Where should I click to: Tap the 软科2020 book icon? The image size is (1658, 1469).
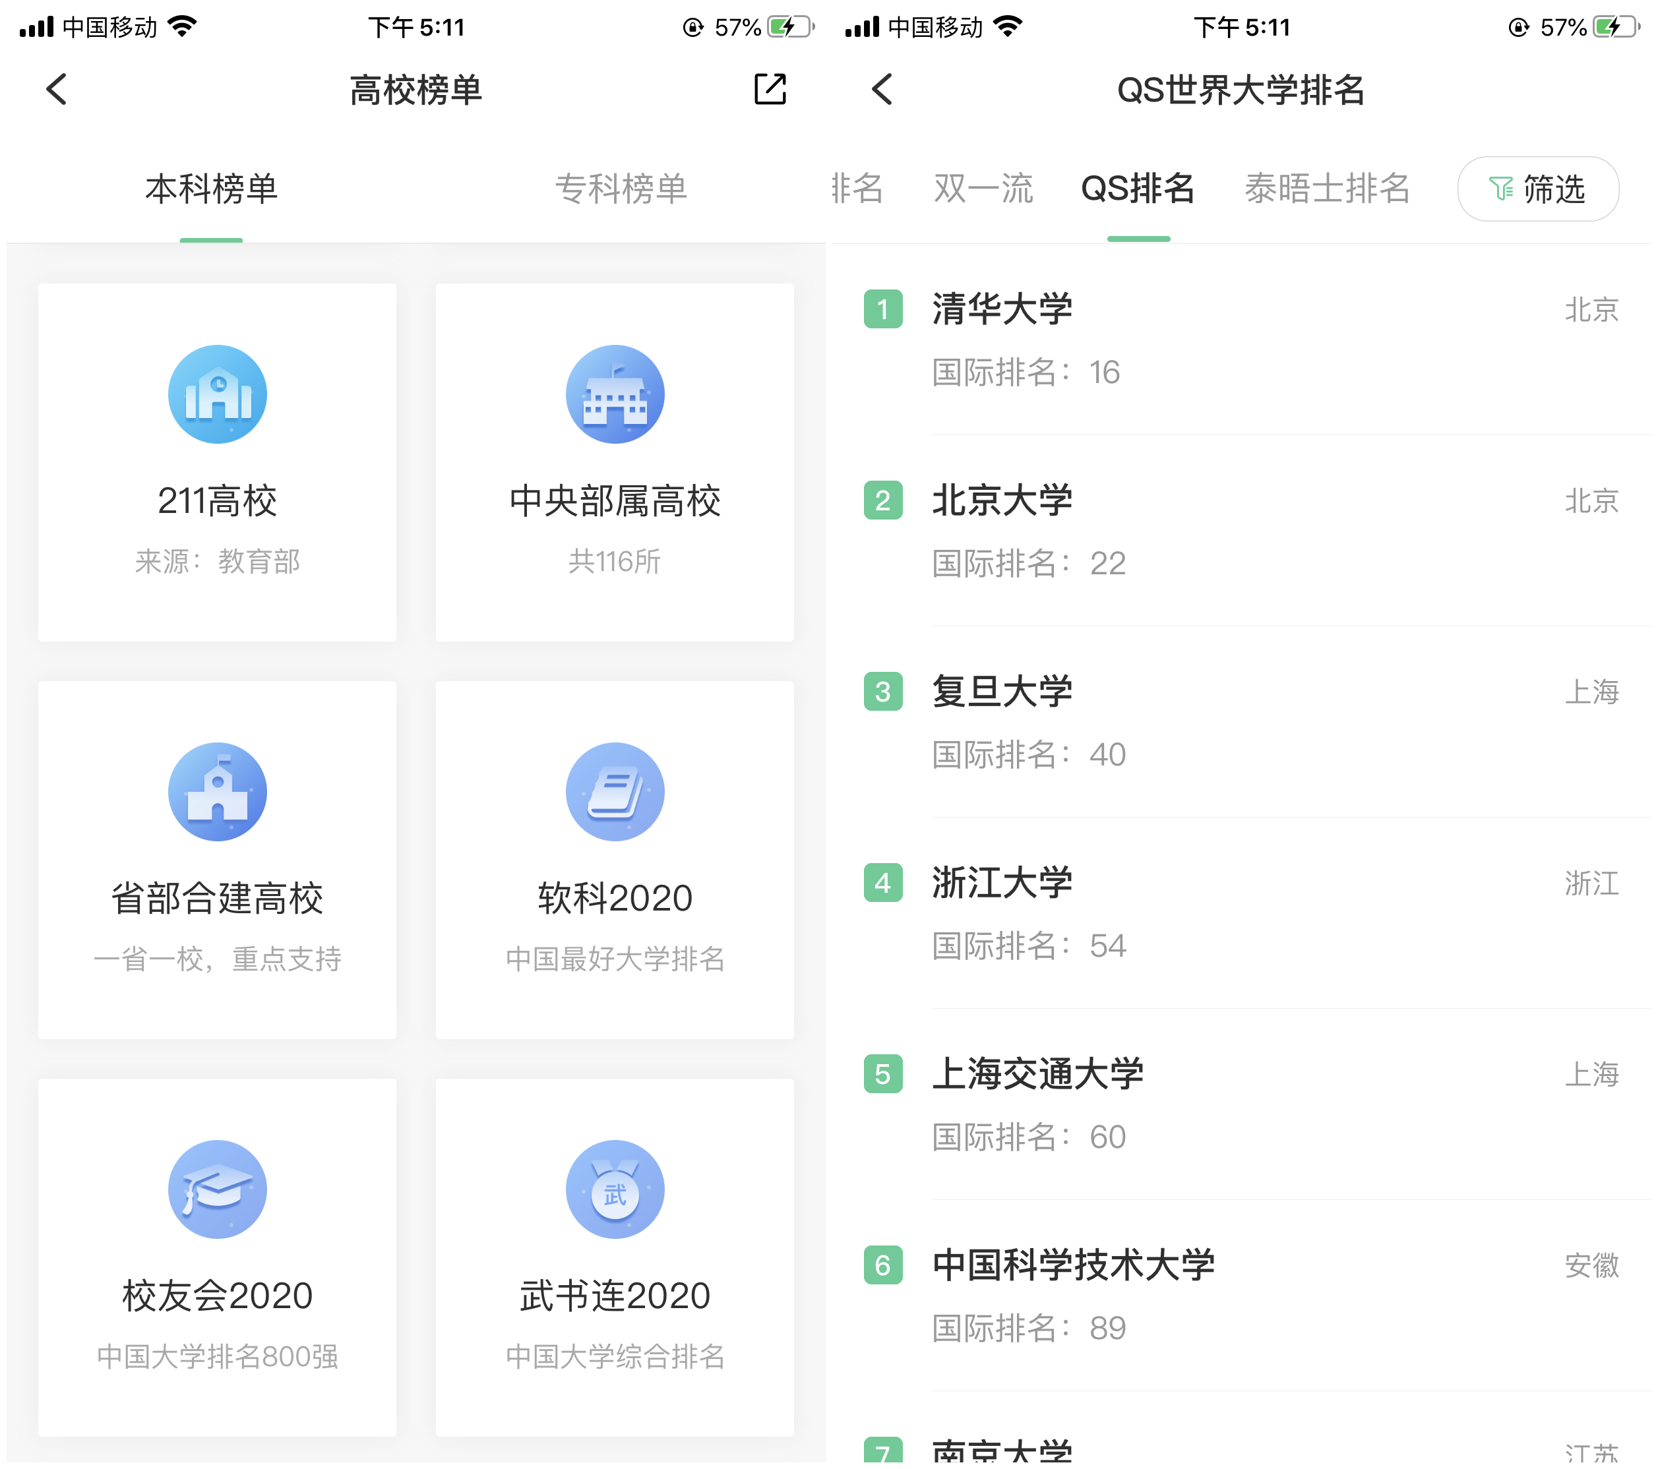pos(615,792)
